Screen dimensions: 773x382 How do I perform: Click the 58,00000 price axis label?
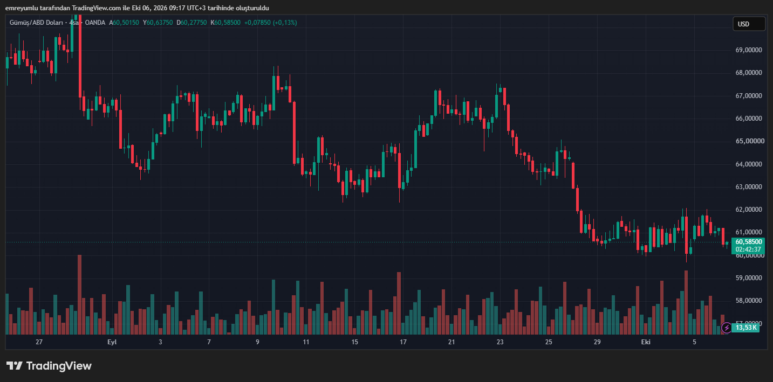(x=750, y=301)
